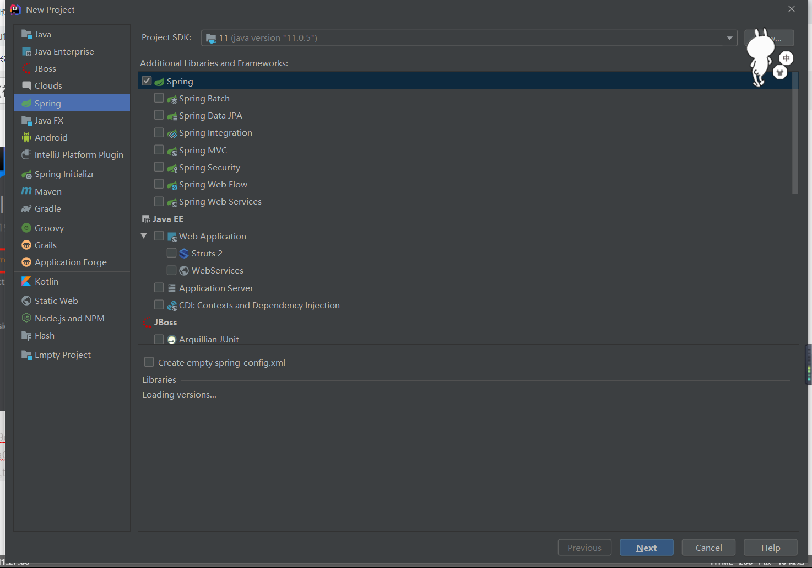Check the Arquillian JUnit checkbox
Screen dimensions: 812x568
[x=159, y=339]
